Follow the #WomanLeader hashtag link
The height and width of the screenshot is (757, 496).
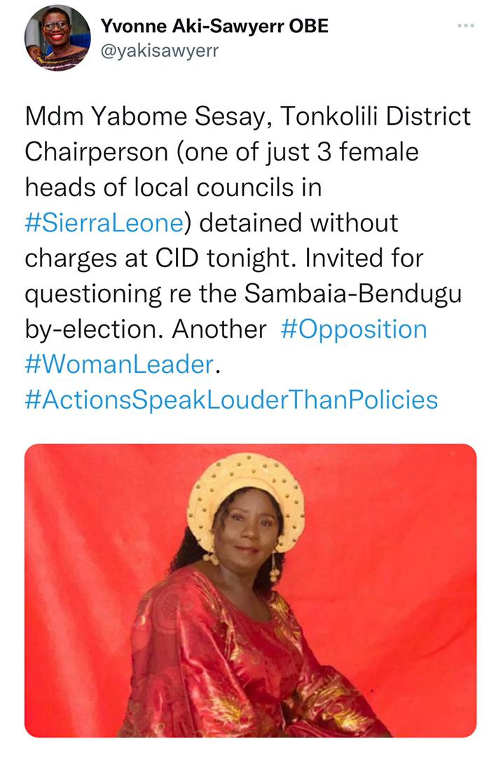(x=119, y=364)
